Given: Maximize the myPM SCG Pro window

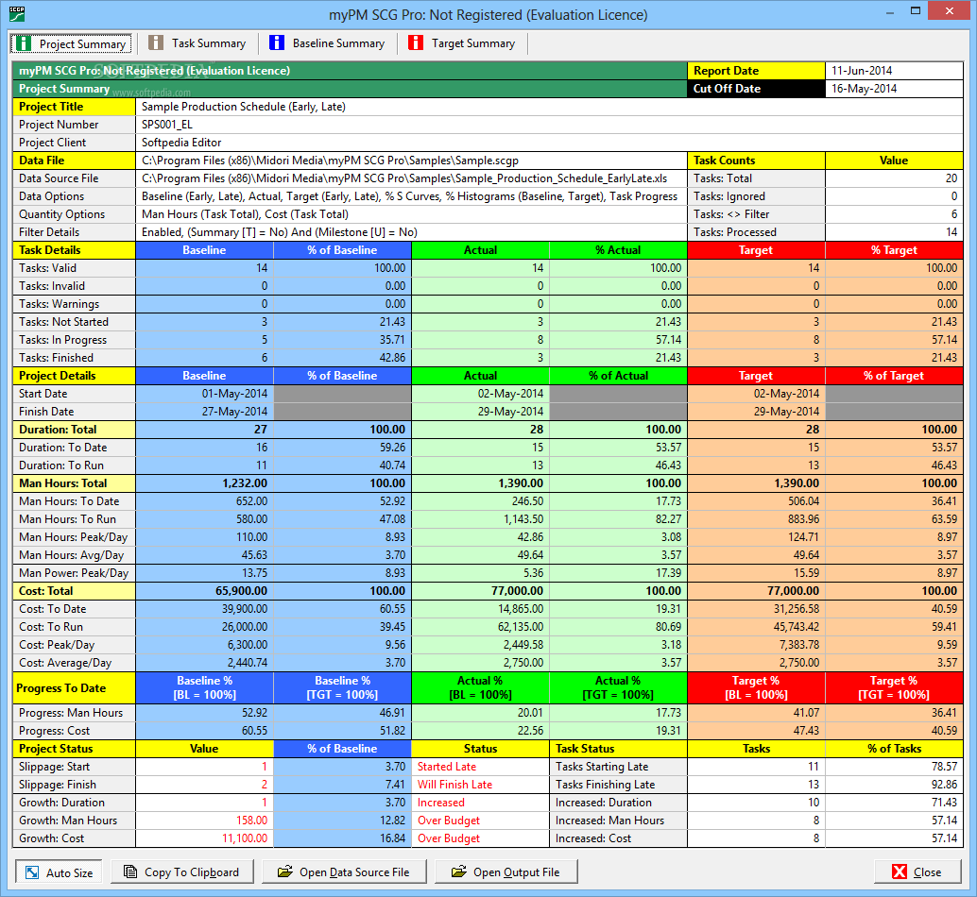Looking at the screenshot, I should (x=916, y=11).
